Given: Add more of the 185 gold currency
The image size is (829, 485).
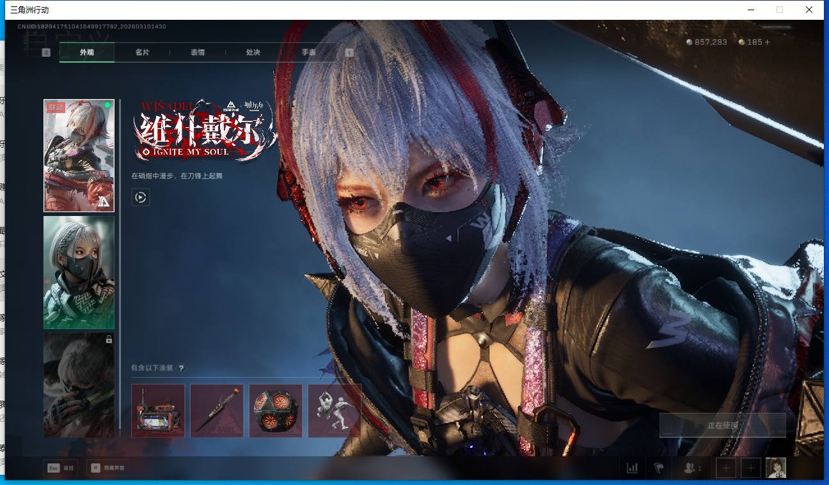Looking at the screenshot, I should [768, 42].
